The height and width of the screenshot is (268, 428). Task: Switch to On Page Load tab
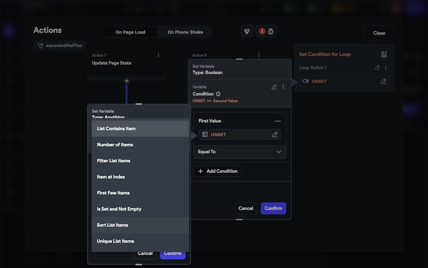click(x=131, y=32)
